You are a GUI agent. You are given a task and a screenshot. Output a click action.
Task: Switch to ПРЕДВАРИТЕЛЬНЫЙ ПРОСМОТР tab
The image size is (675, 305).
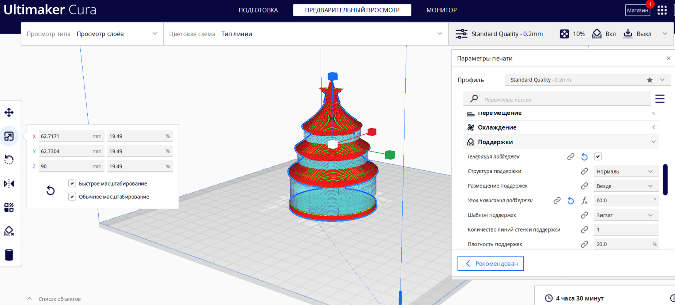pyautogui.click(x=352, y=10)
